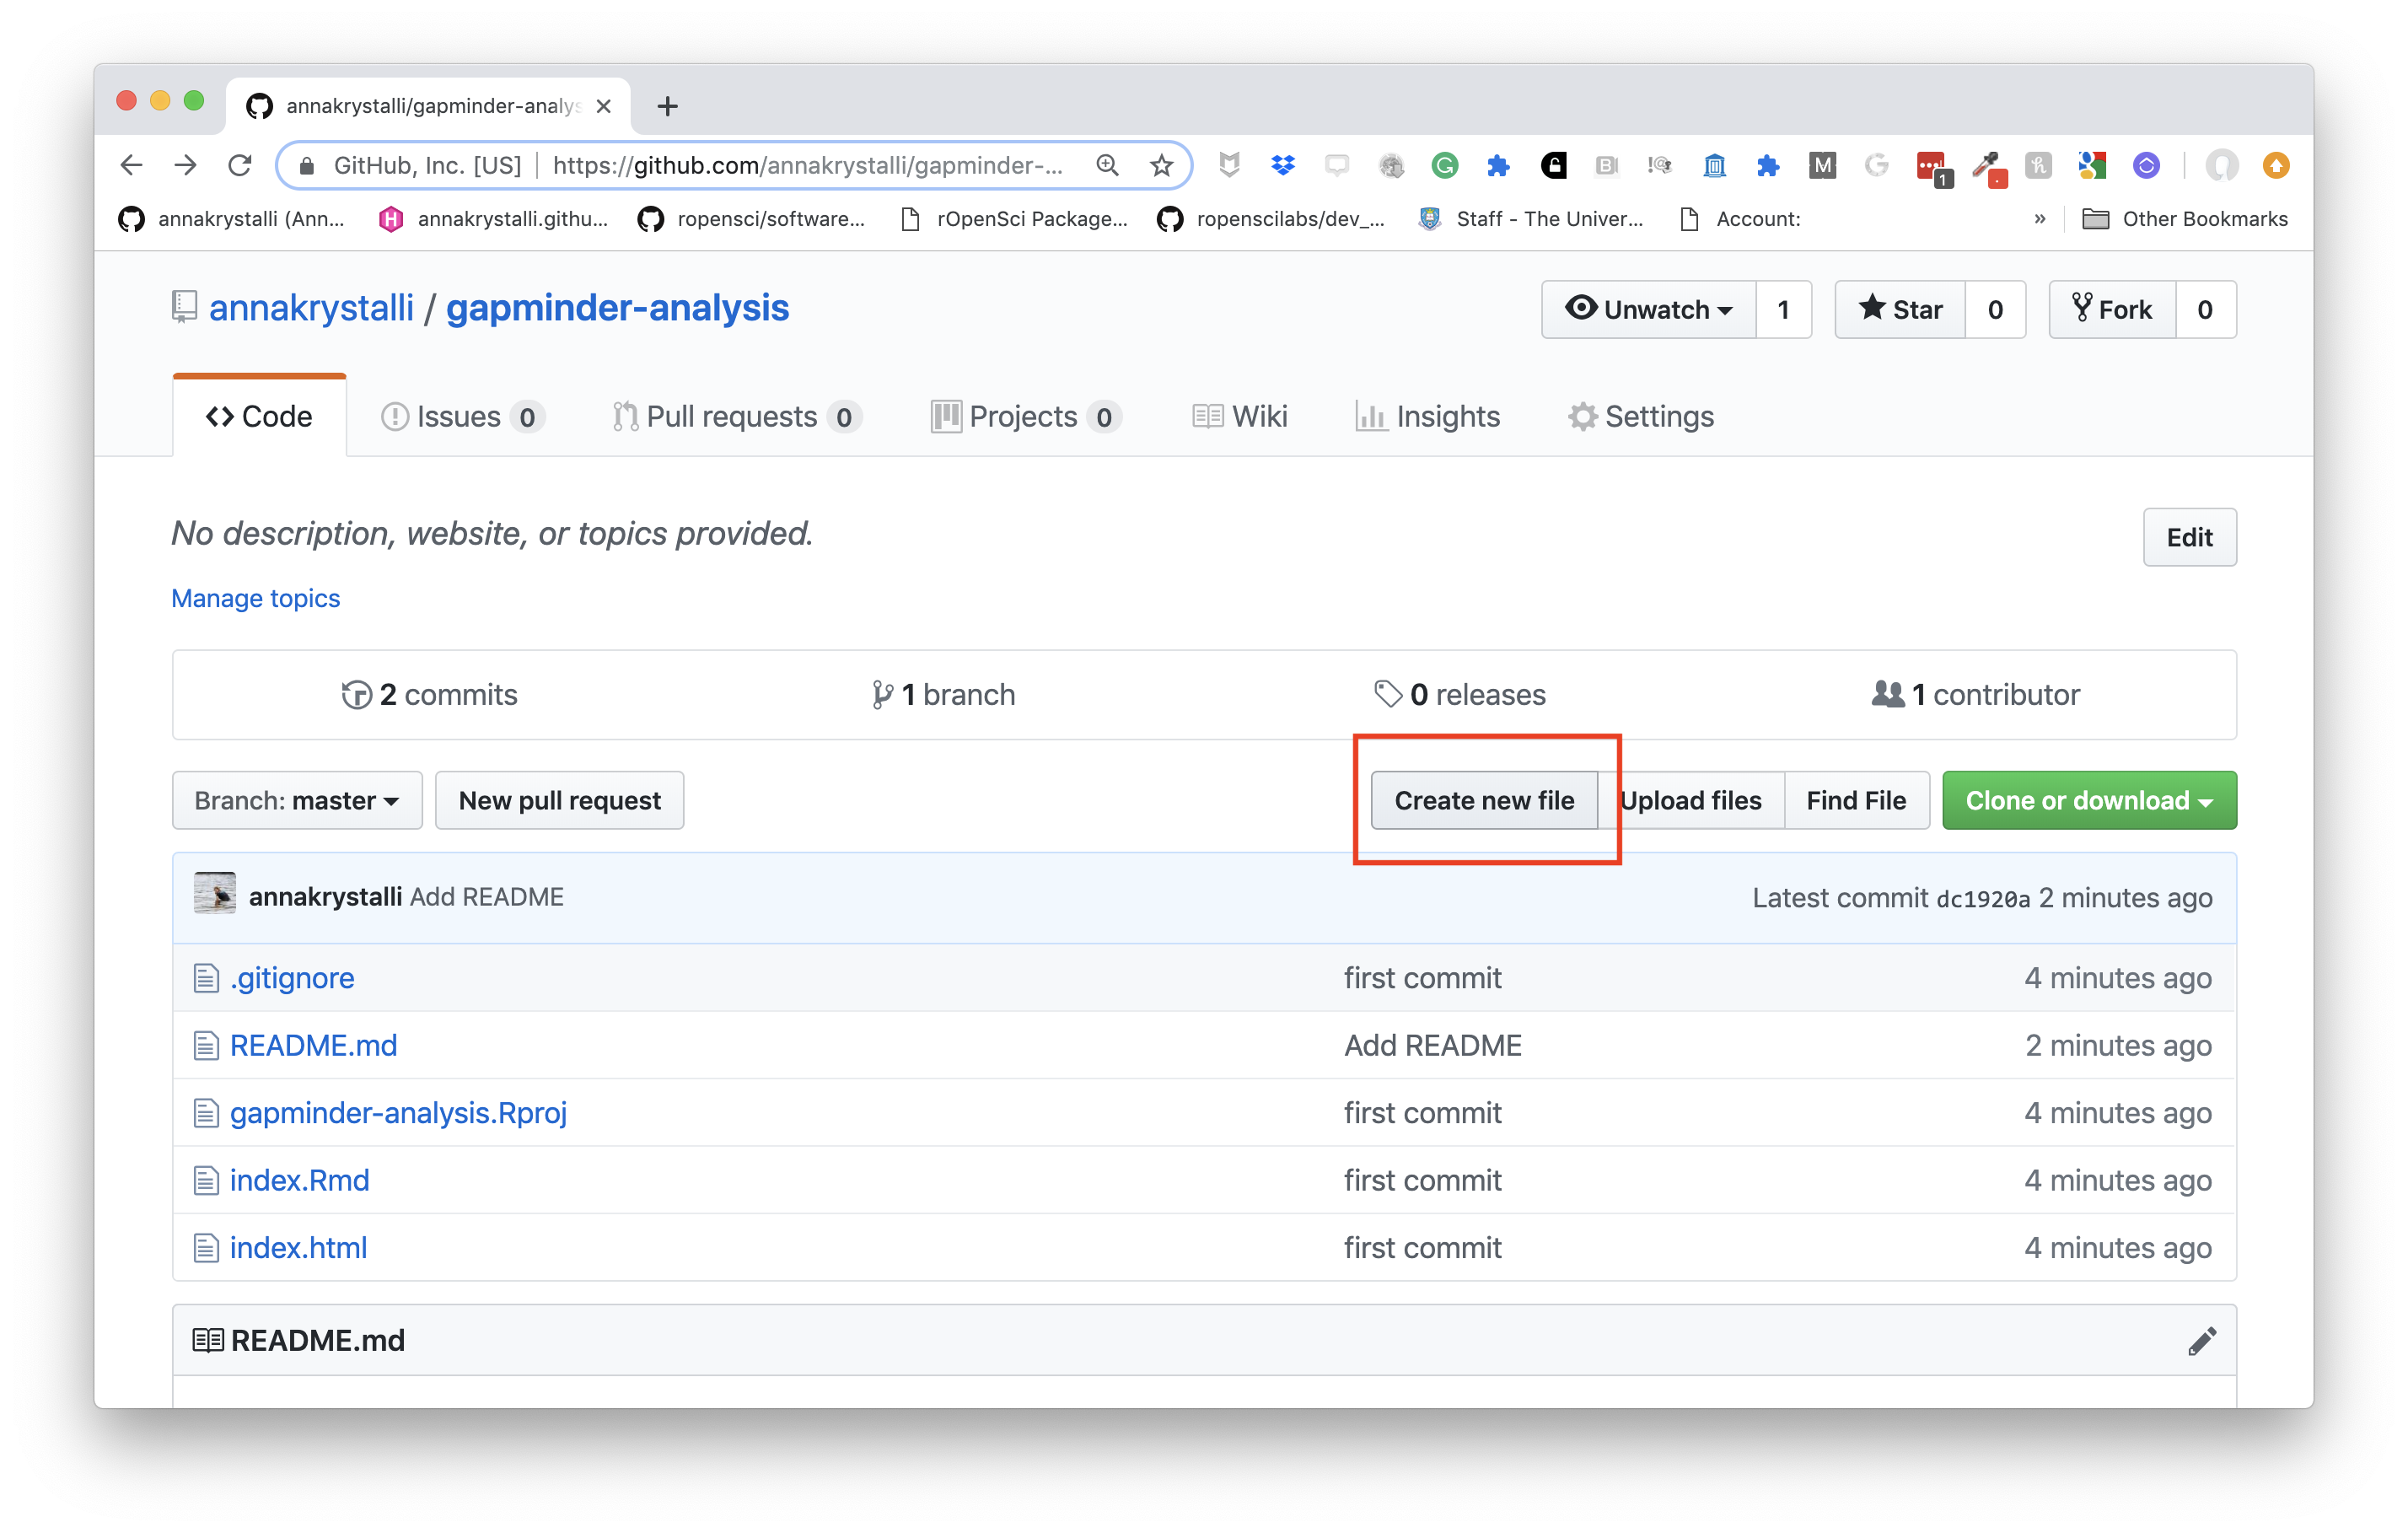Viewport: 2408px width, 1533px height.
Task: Open the annakrystalli.githu... bookmark
Action: point(494,219)
